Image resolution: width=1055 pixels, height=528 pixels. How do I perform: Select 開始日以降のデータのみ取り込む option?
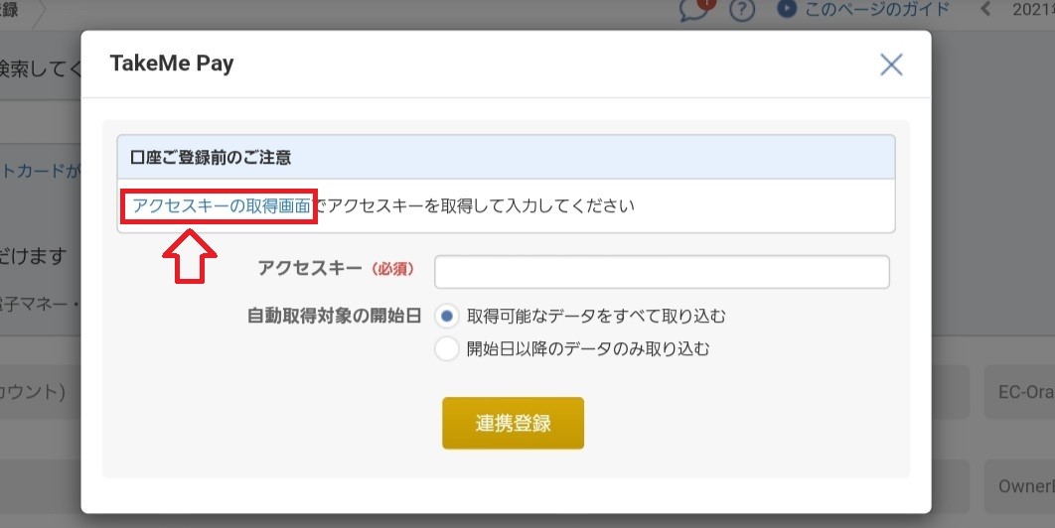(x=447, y=349)
